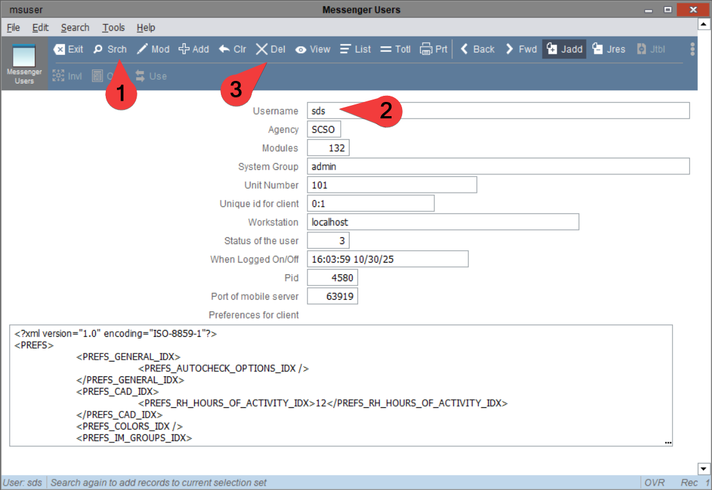Image resolution: width=712 pixels, height=490 pixels.
Task: Open the Tools menu
Action: pyautogui.click(x=114, y=28)
